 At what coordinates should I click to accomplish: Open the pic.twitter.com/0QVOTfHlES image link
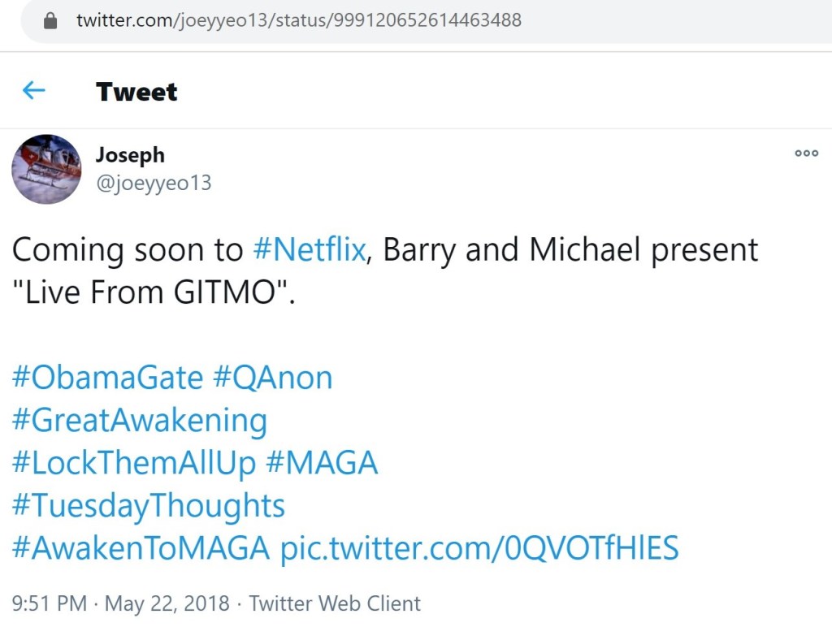pos(479,548)
